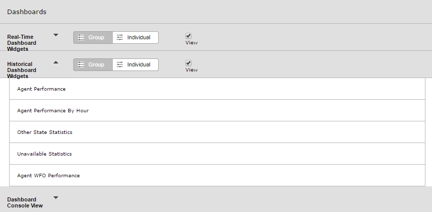Collapse the Historical Dashboard Widgets section

click(x=56, y=62)
